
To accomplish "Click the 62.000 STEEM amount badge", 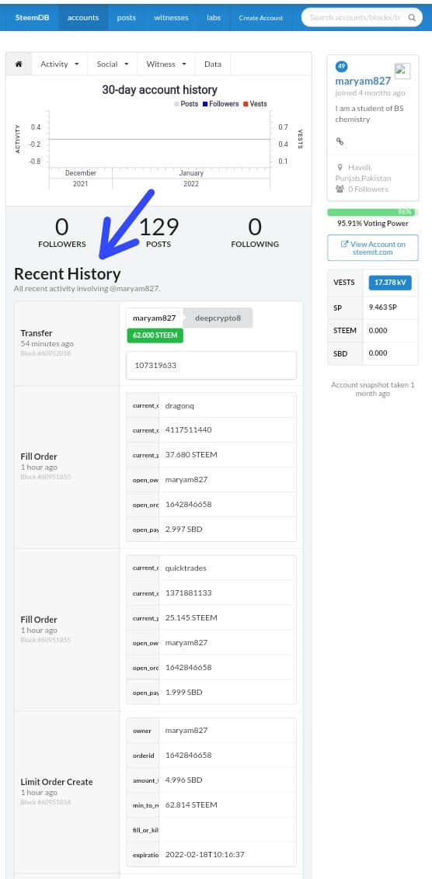I will click(155, 335).
